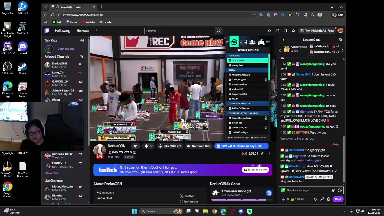Screen dimensions: 384x216
Task: Open Kick bookmark
Action: [x=57, y=22]
